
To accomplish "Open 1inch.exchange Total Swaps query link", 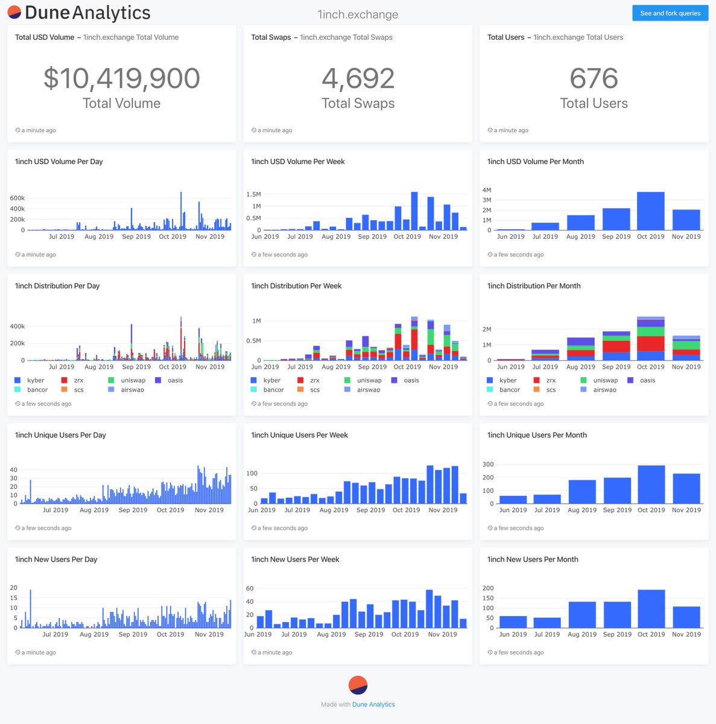I will 346,37.
